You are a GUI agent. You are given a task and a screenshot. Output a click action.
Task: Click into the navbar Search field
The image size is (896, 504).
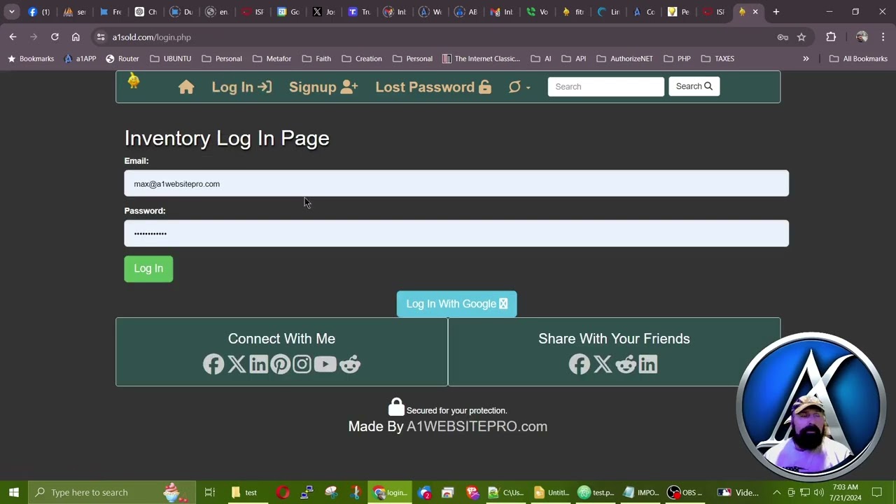coord(605,87)
